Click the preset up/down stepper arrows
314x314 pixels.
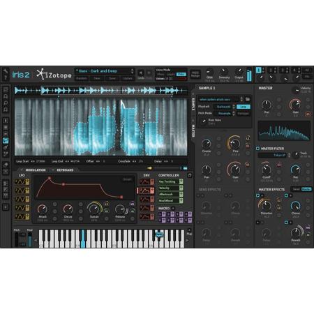pos(133,71)
